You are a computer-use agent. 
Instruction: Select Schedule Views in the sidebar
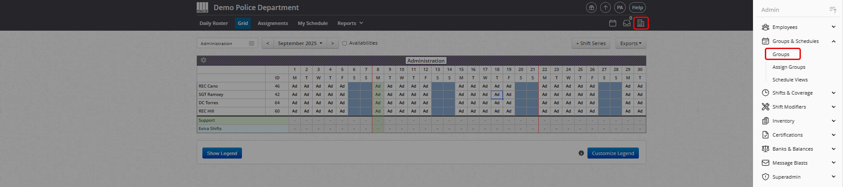coord(790,80)
